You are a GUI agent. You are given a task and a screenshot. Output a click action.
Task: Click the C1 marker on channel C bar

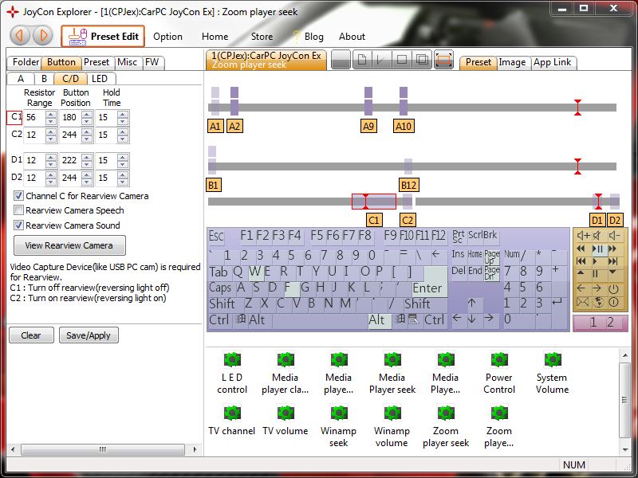[x=374, y=202]
